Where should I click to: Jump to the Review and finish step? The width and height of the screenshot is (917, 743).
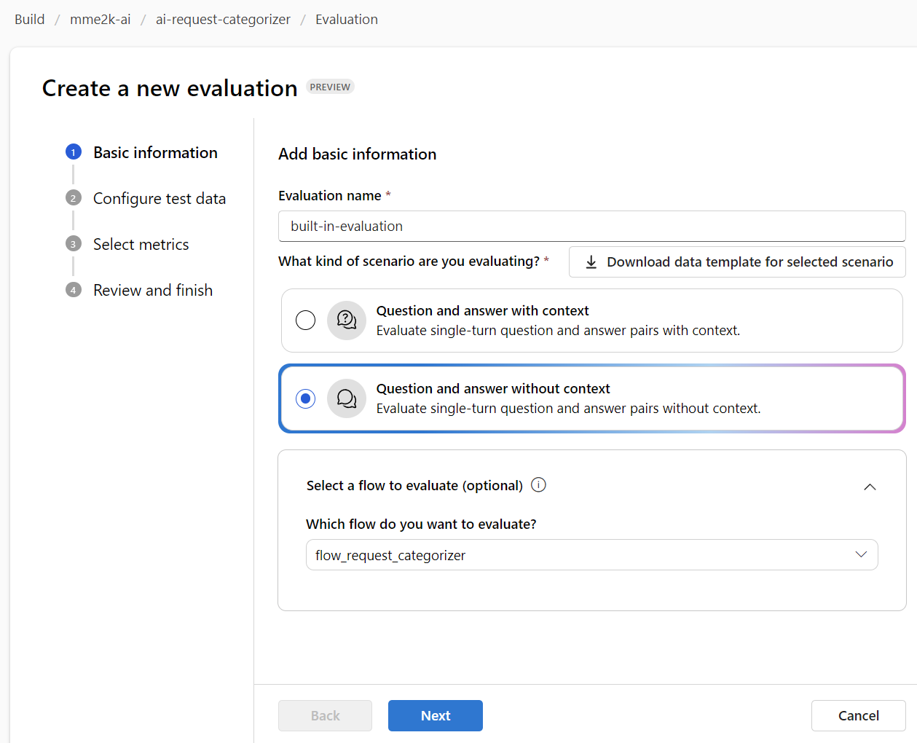153,291
